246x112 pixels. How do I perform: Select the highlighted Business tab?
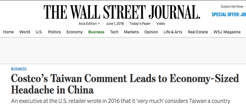pos(96,32)
